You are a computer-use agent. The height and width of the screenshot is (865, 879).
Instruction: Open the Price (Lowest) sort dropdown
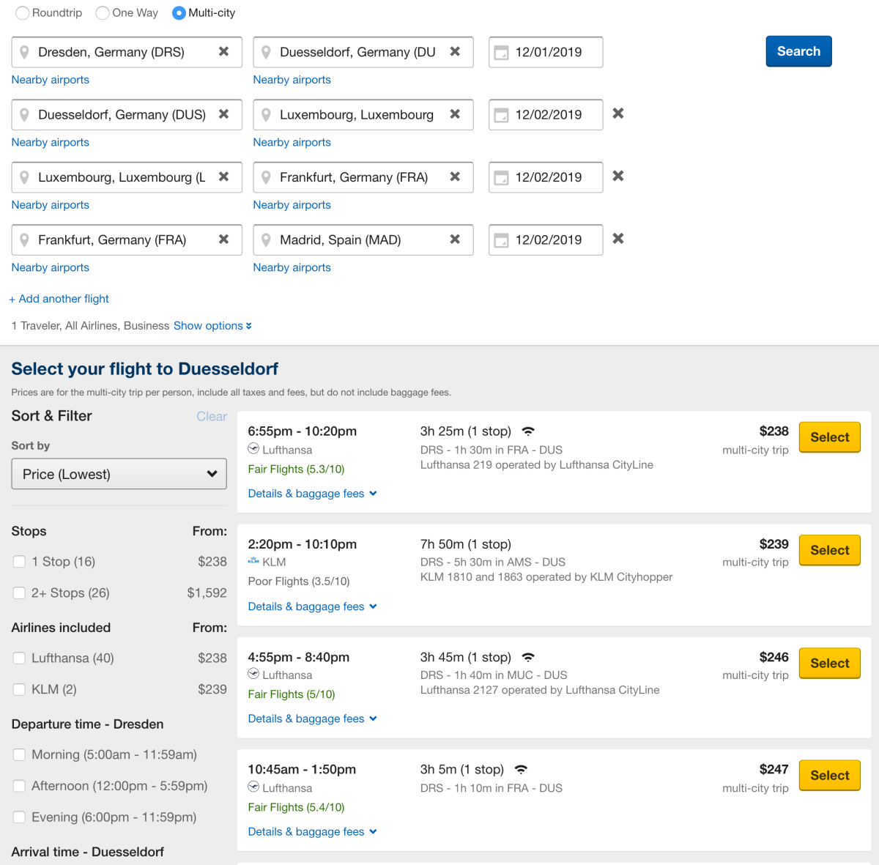point(119,474)
